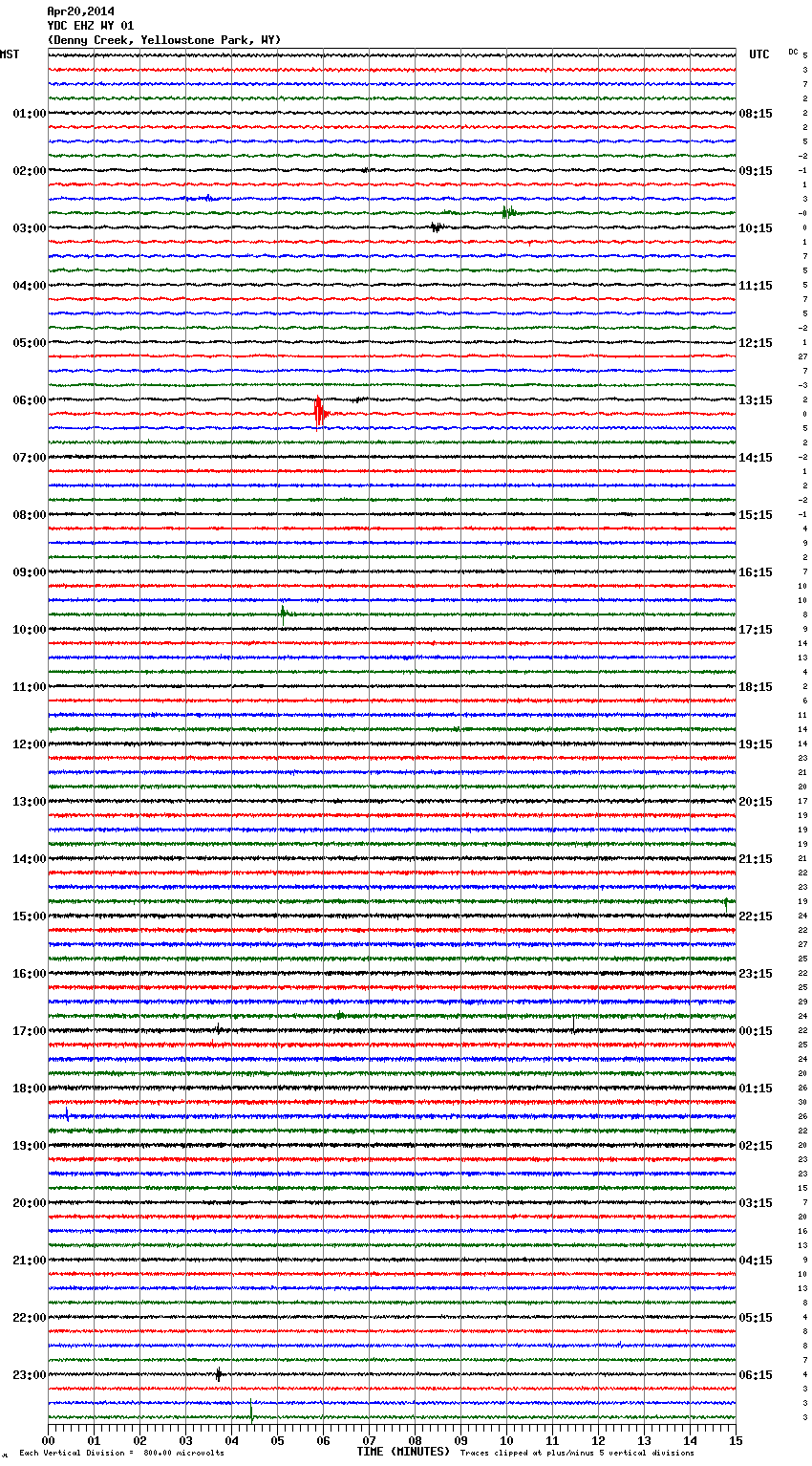Select the "06:15" UTC row label

pyautogui.click(x=756, y=1375)
